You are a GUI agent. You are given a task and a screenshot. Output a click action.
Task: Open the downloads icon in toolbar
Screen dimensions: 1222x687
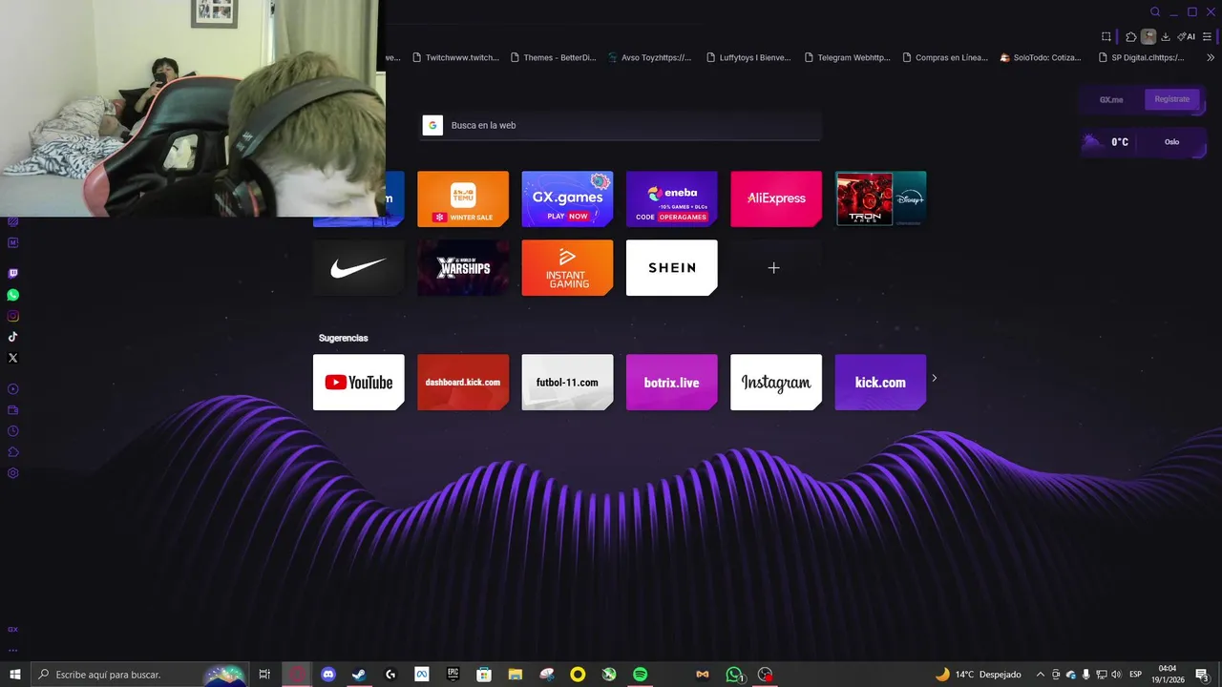1166,36
